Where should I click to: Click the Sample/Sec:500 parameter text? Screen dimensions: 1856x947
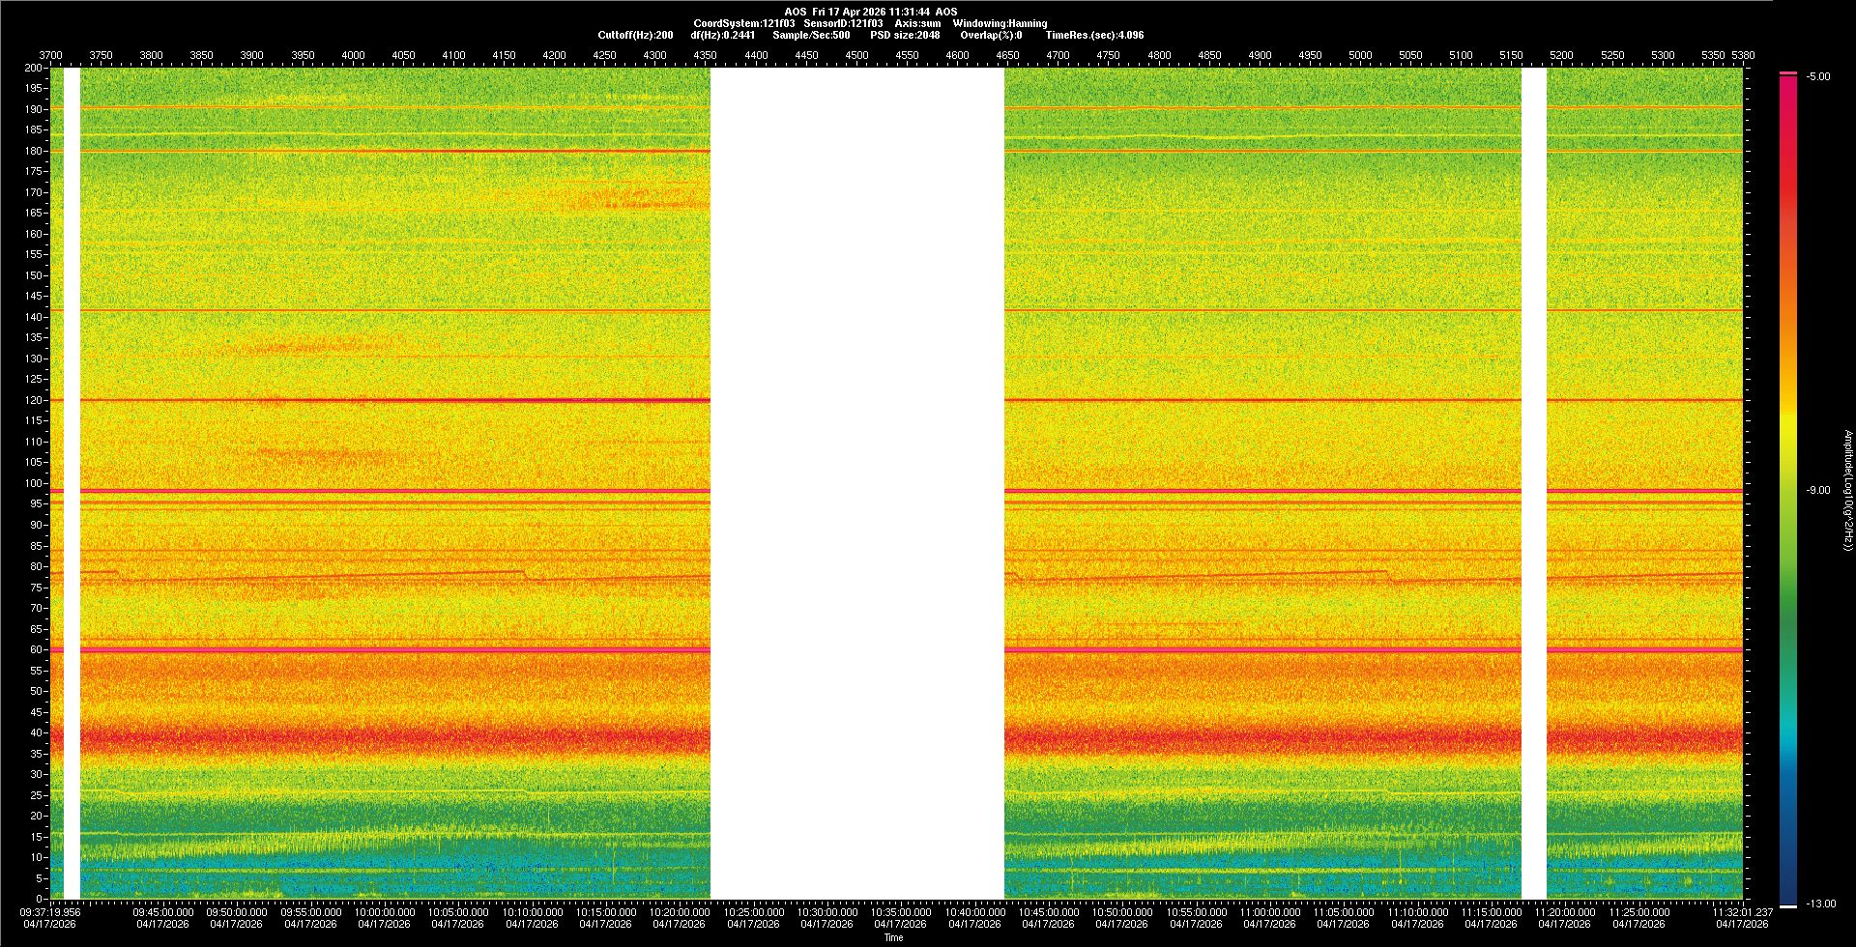pyautogui.click(x=811, y=35)
